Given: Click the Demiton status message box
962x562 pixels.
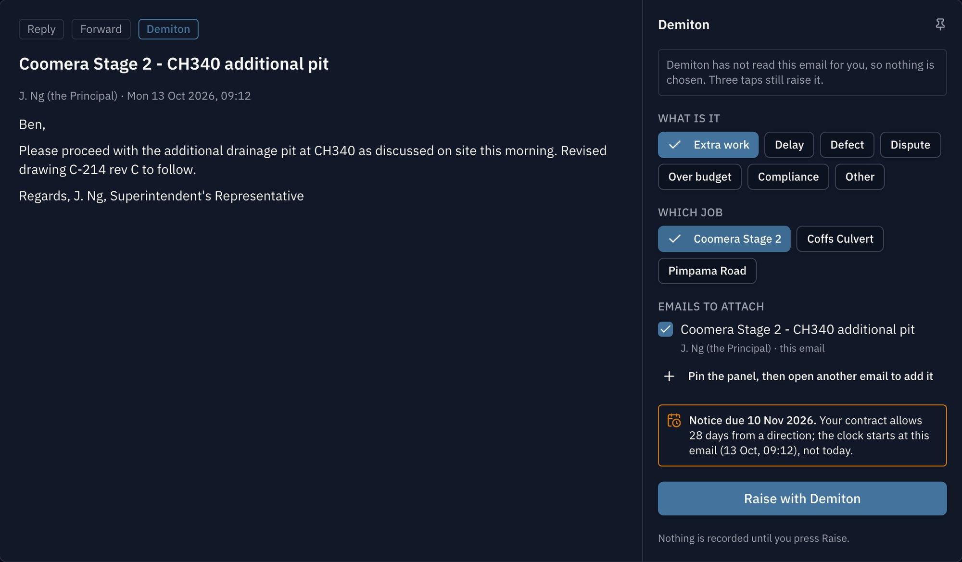Looking at the screenshot, I should (802, 73).
